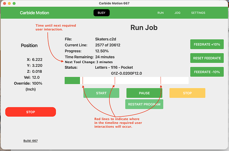Click the BUSY status indicator

(x=102, y=13)
